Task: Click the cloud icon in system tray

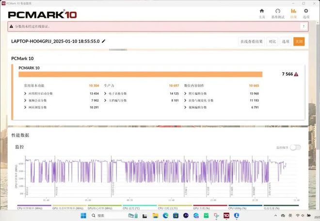Action: 283,216
